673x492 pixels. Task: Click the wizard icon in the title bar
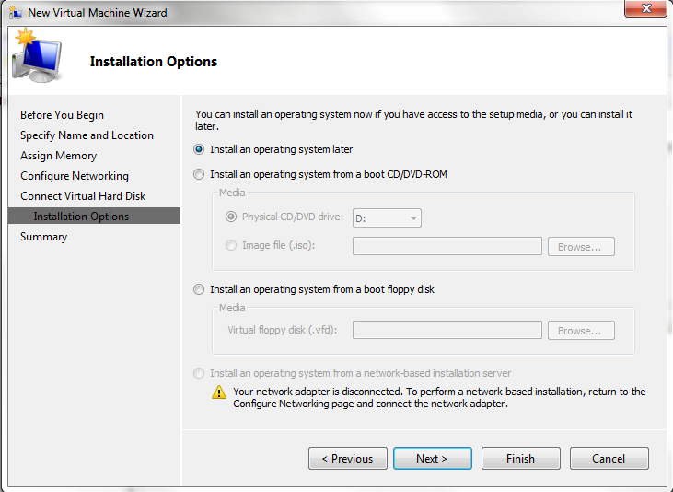pos(16,13)
